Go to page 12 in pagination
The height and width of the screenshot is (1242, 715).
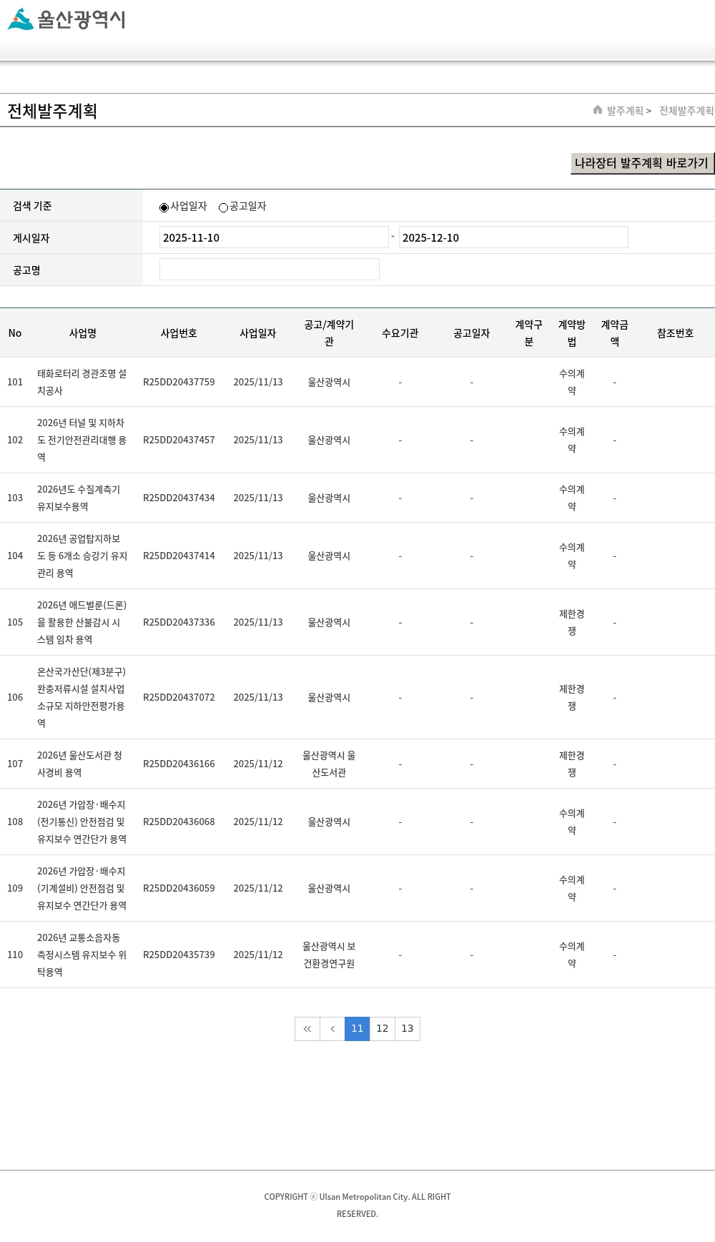tap(383, 1029)
